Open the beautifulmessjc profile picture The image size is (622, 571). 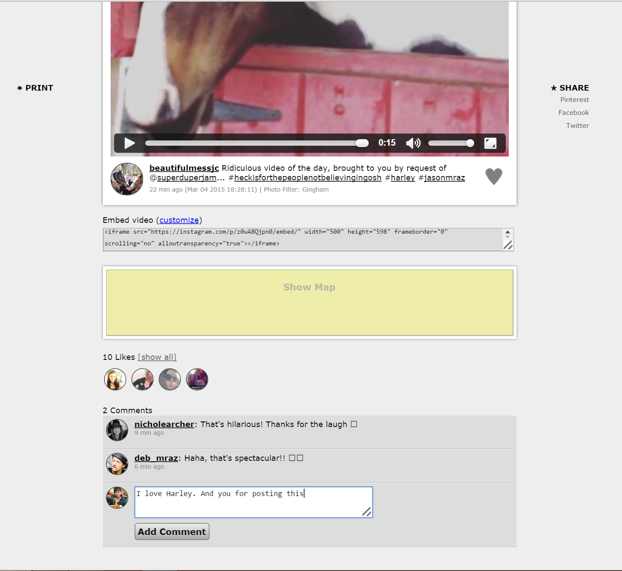(127, 179)
